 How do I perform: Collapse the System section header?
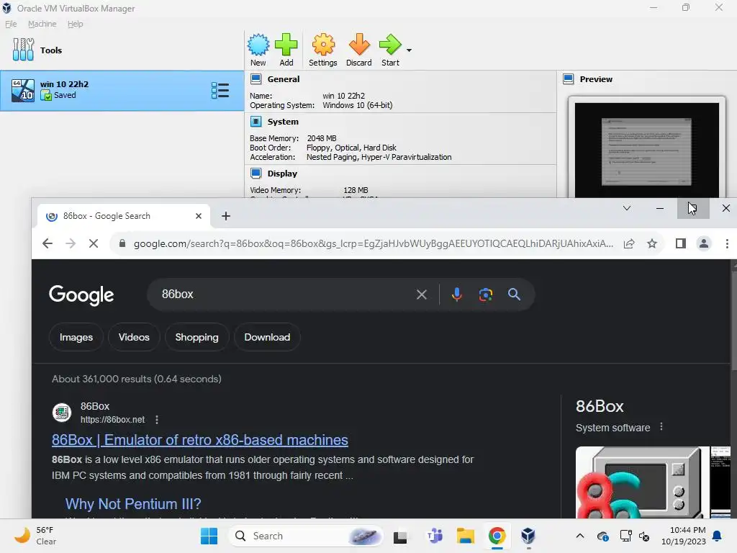point(282,121)
